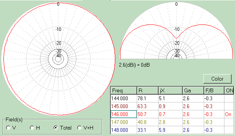Select the V+H field radio button
This screenshot has height=136, width=235.
tap(79, 128)
